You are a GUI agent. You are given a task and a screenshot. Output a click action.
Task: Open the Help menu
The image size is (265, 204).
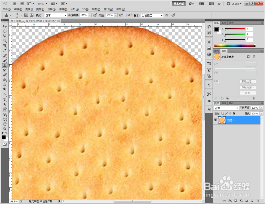(x=121, y=9)
